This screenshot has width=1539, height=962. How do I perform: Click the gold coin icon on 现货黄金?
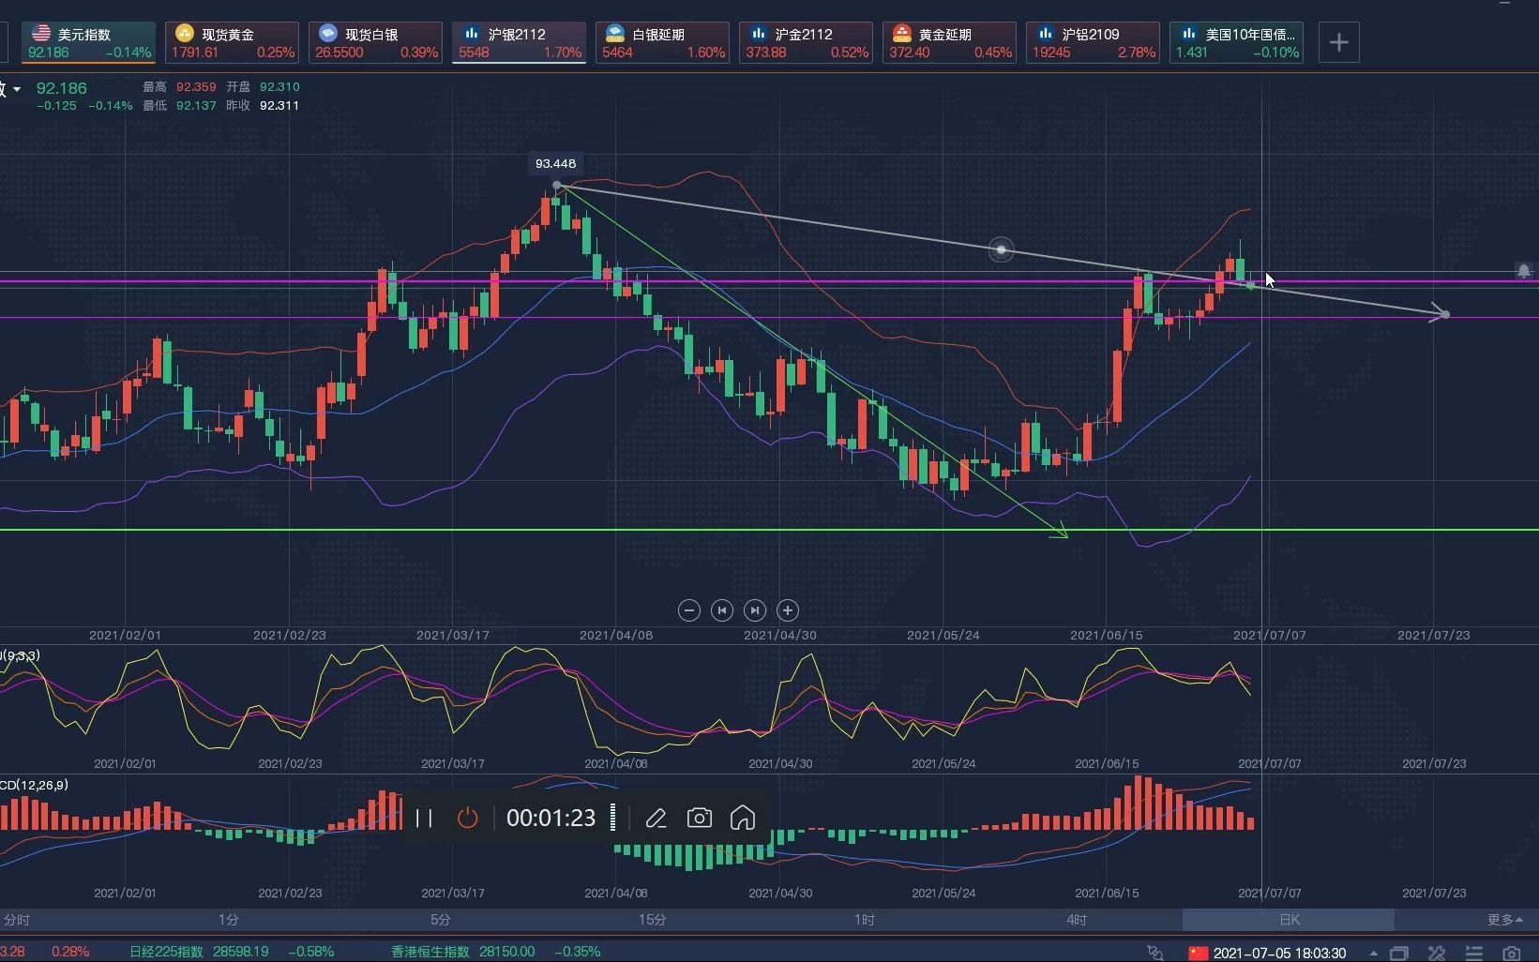pos(185,34)
